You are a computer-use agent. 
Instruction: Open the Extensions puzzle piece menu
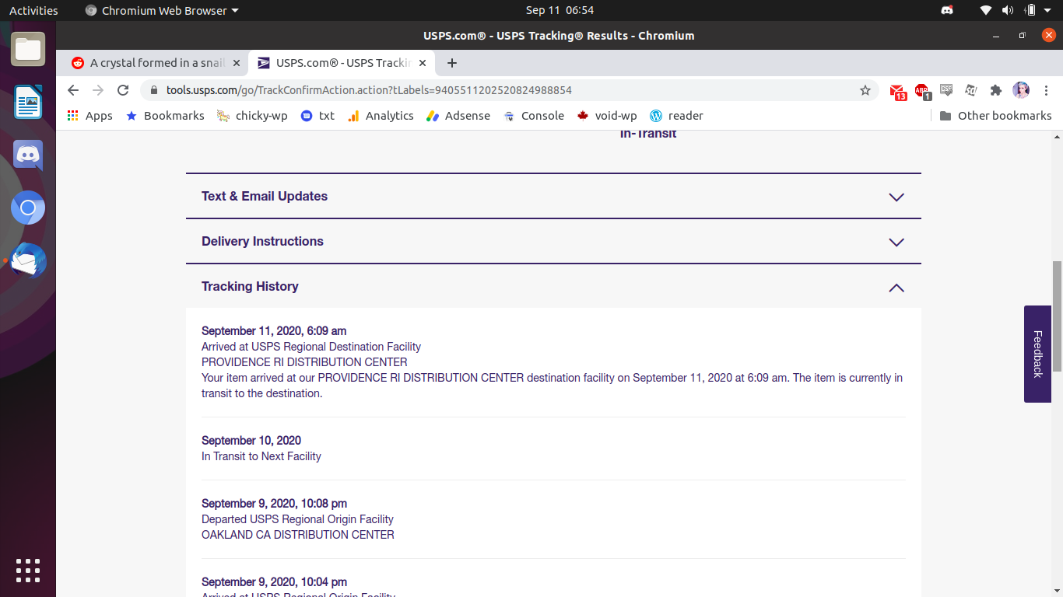995,90
